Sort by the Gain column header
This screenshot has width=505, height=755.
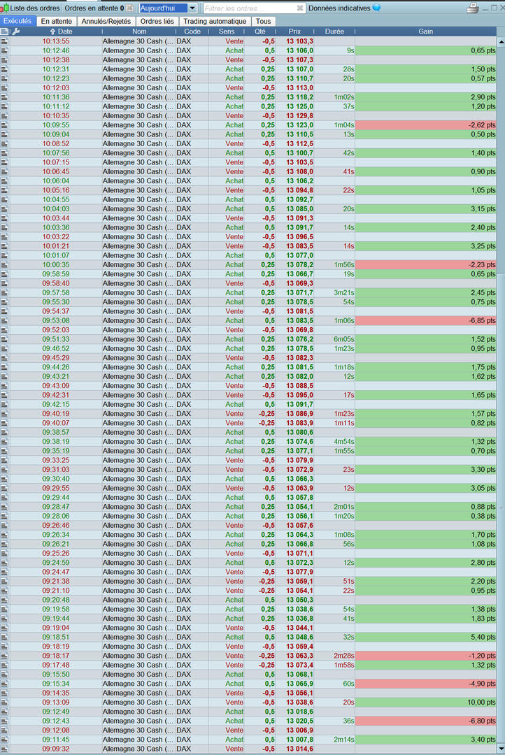425,31
